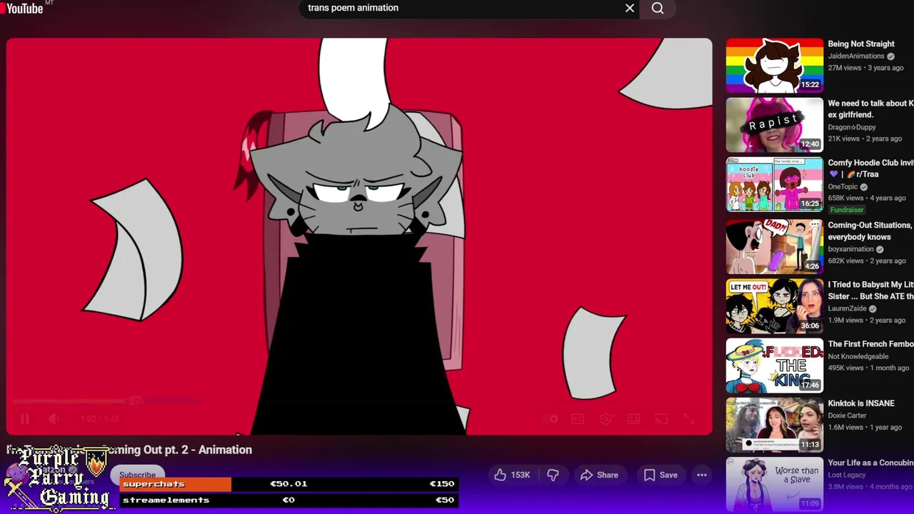Mute the video using the speaker icon
This screenshot has width=914, height=514.
[x=54, y=419]
